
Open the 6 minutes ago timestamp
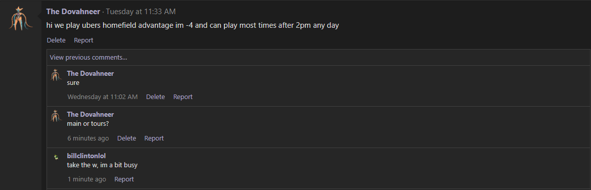88,138
